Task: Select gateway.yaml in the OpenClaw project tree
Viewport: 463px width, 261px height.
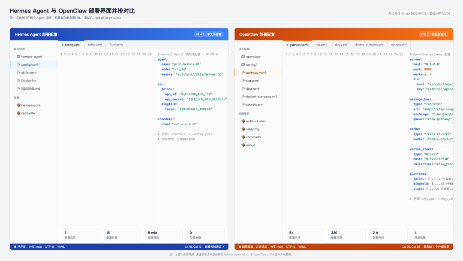Action: pos(259,73)
